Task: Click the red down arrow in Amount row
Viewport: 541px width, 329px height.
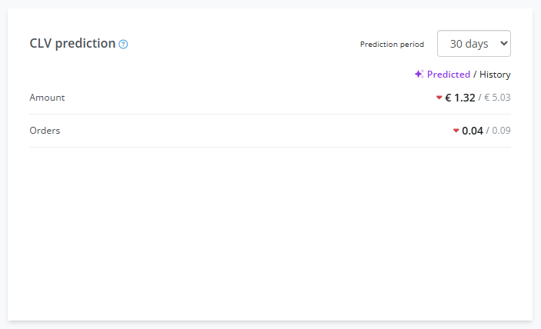Action: pyautogui.click(x=439, y=98)
